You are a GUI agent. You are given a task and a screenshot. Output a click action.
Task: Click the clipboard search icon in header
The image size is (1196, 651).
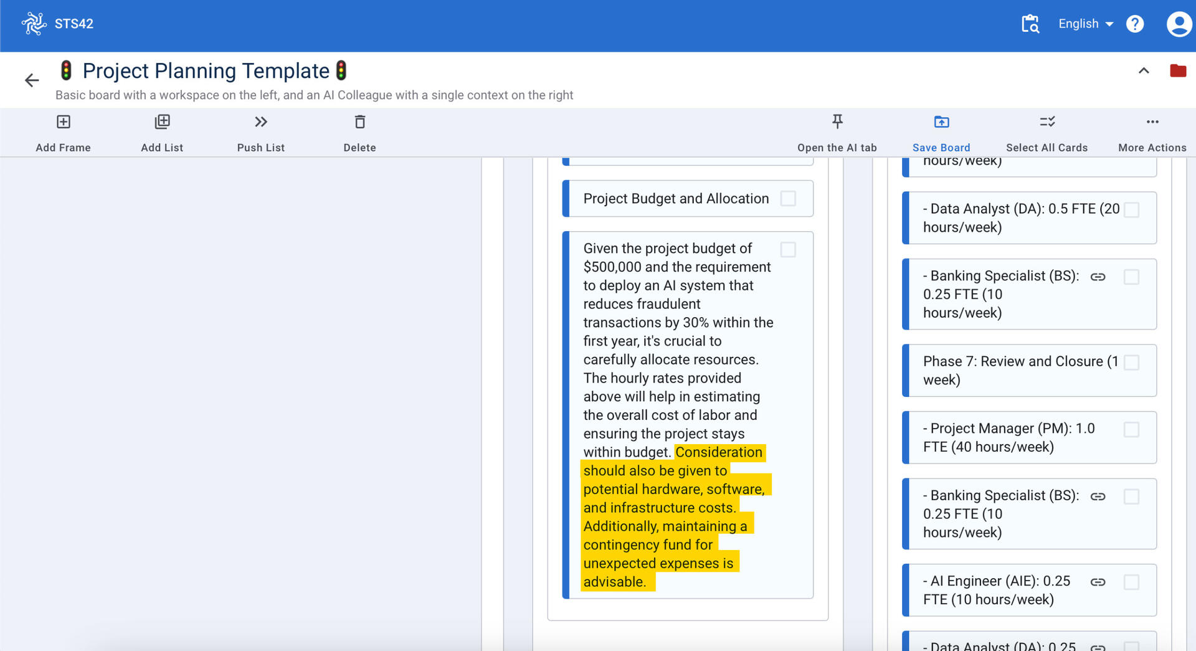1030,24
